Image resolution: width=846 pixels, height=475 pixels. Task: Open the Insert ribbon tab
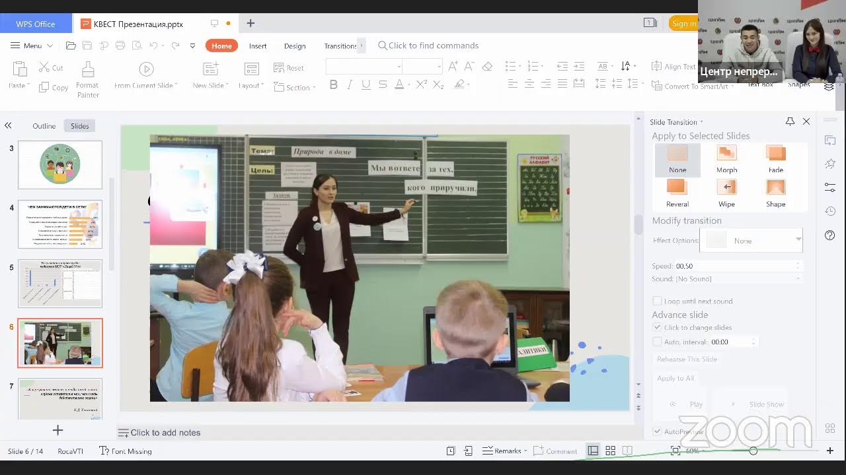coord(258,46)
